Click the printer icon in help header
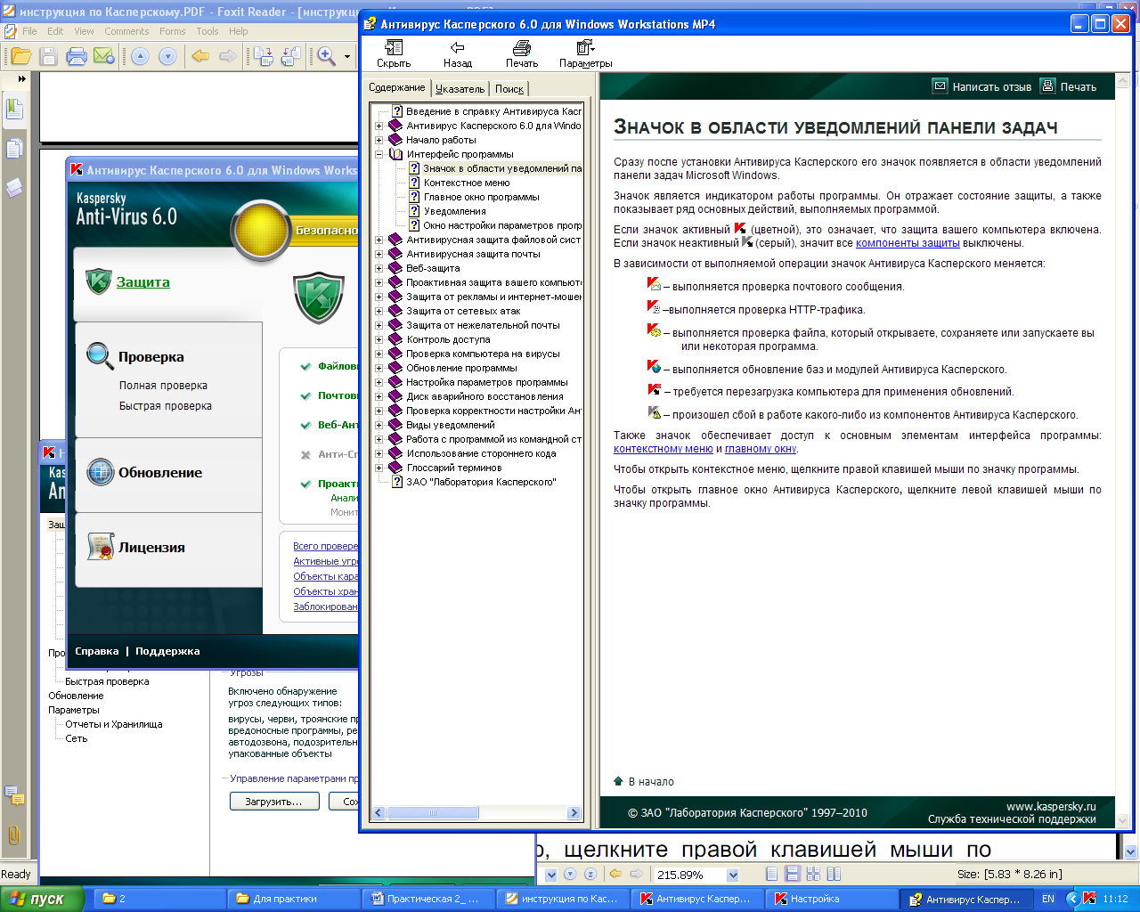This screenshot has width=1140, height=912. (x=1047, y=86)
